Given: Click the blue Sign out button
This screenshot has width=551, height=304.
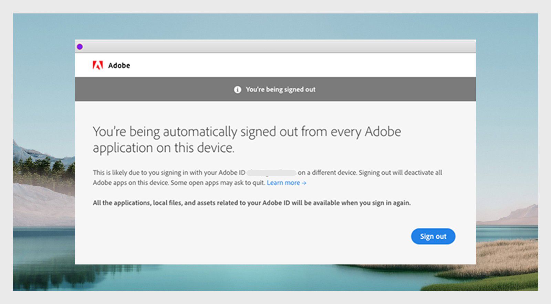Looking at the screenshot, I should [433, 237].
